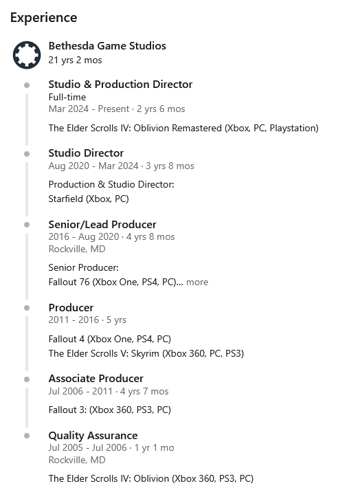Viewport: 347px width, 501px height.
Task: Click the Experience section heading
Action: click(43, 18)
